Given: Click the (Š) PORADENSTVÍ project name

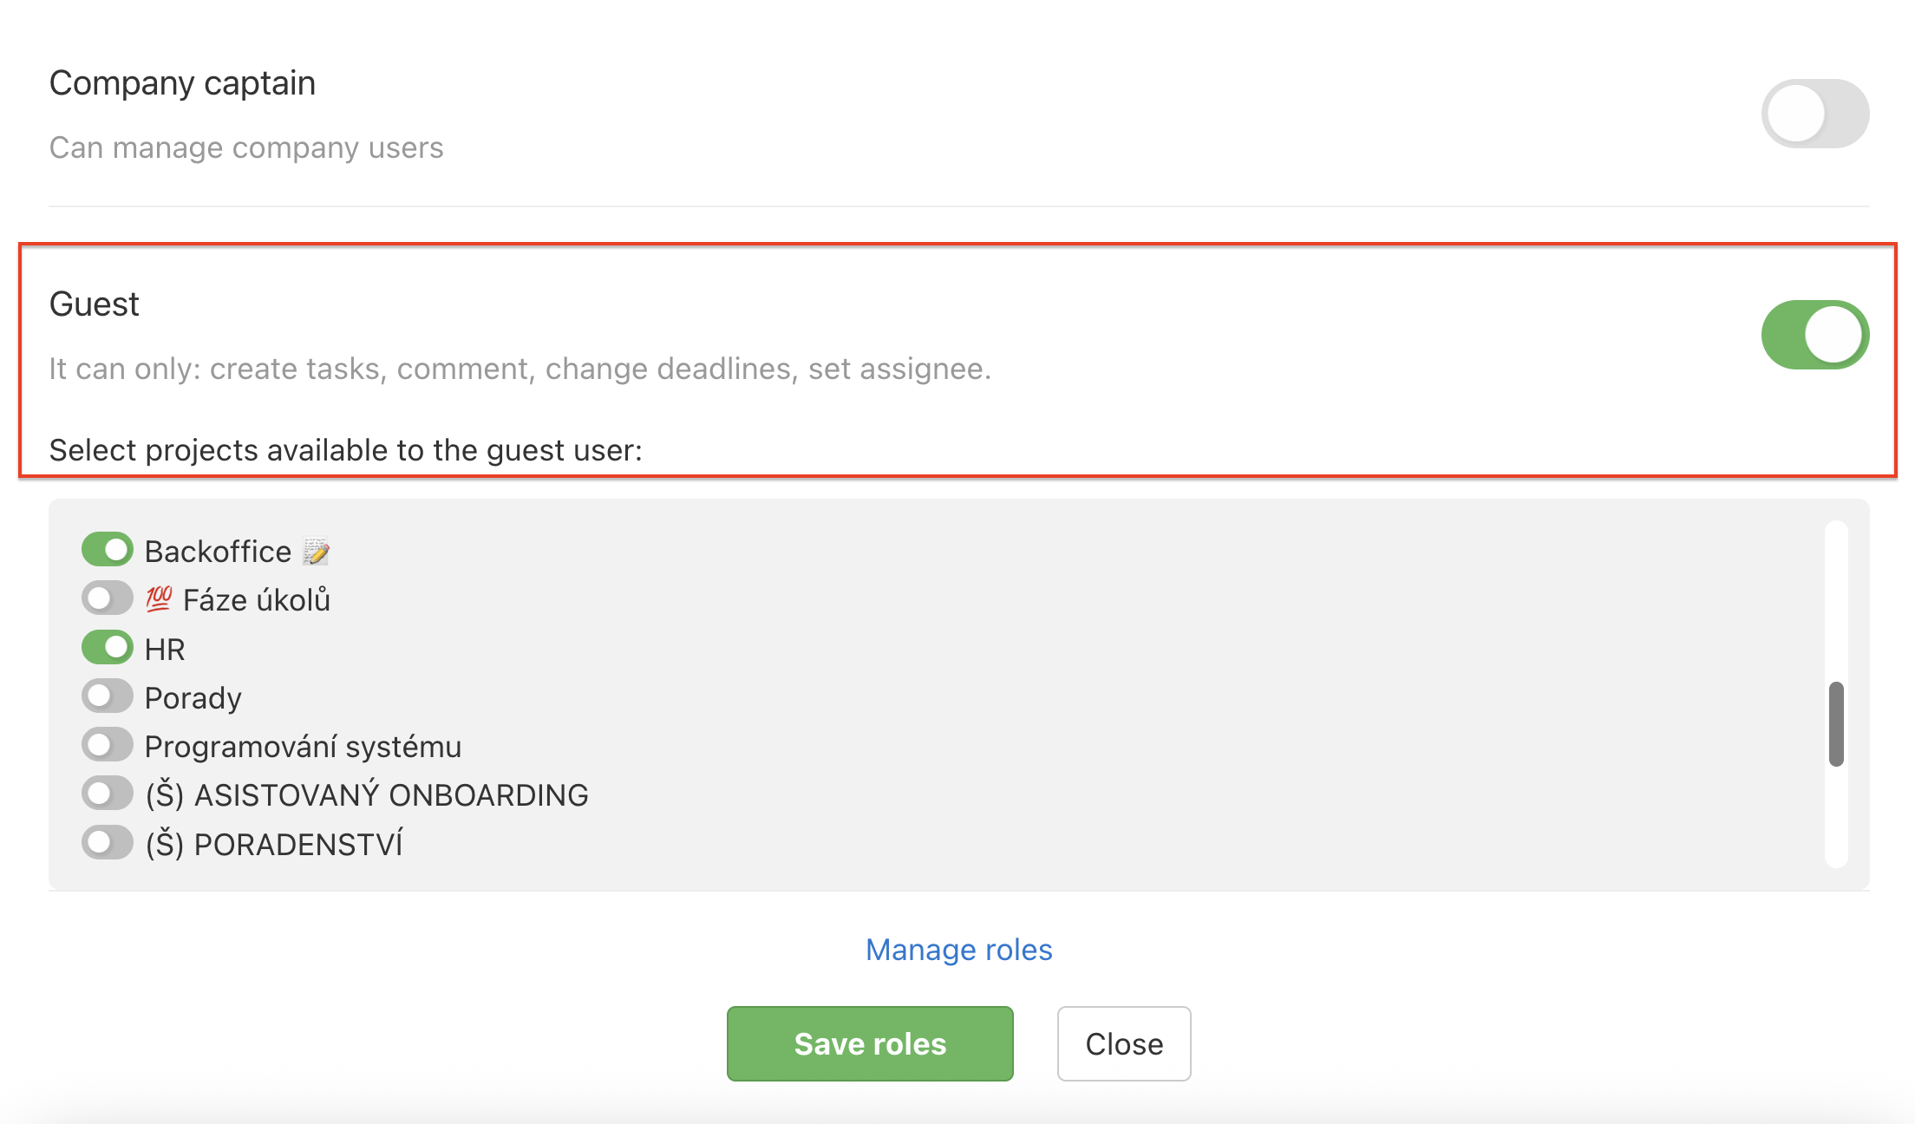Looking at the screenshot, I should click(x=274, y=845).
